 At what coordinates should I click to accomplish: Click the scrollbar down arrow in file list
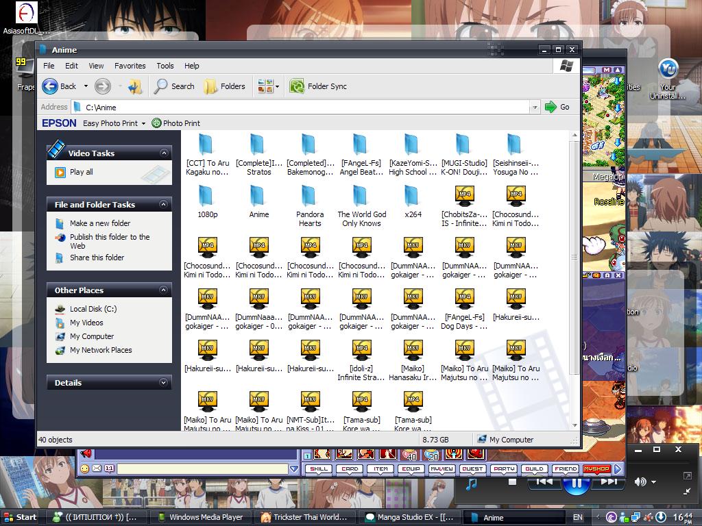[575, 425]
